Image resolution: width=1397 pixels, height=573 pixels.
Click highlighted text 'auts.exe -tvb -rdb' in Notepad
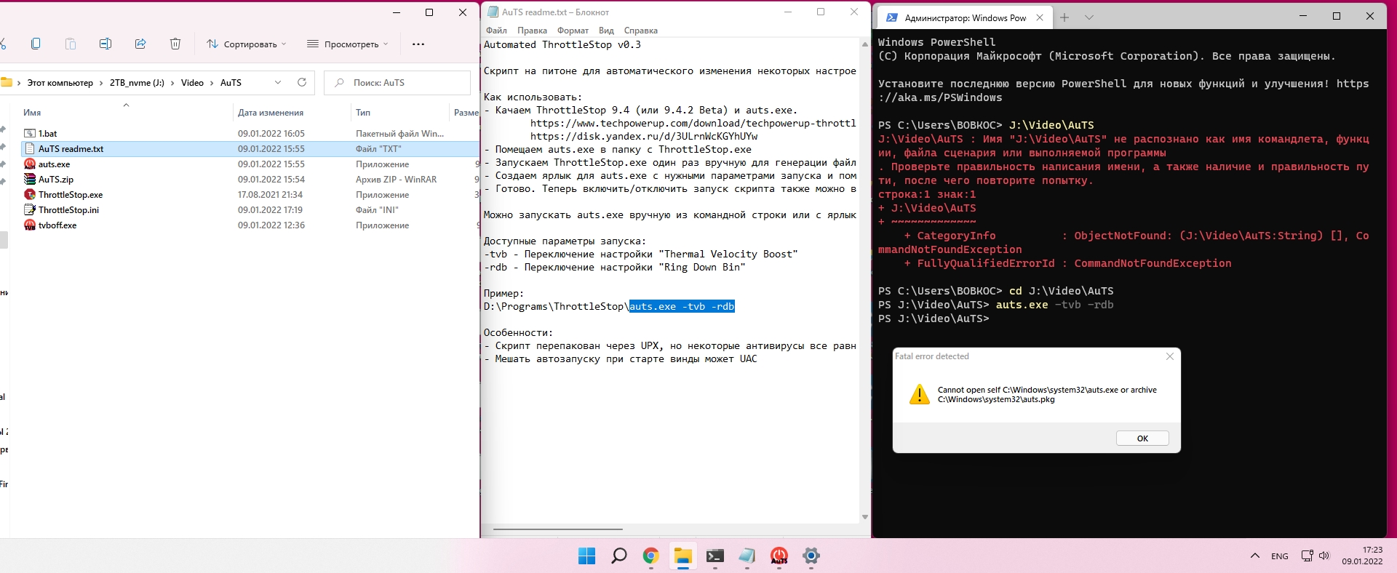point(682,307)
